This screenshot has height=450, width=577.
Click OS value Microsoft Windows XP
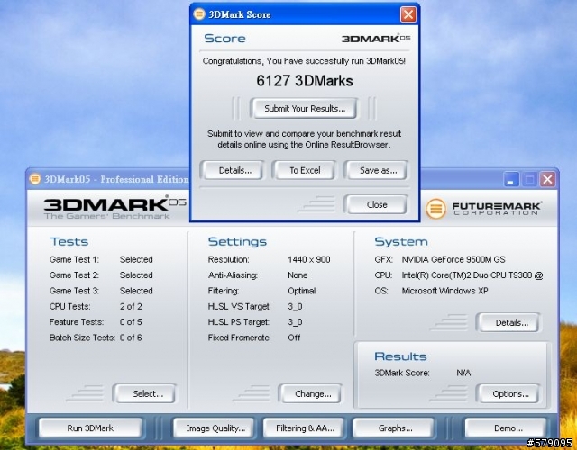pos(444,291)
